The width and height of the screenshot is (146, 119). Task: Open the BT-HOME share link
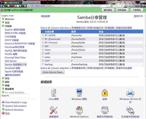coord(50,35)
